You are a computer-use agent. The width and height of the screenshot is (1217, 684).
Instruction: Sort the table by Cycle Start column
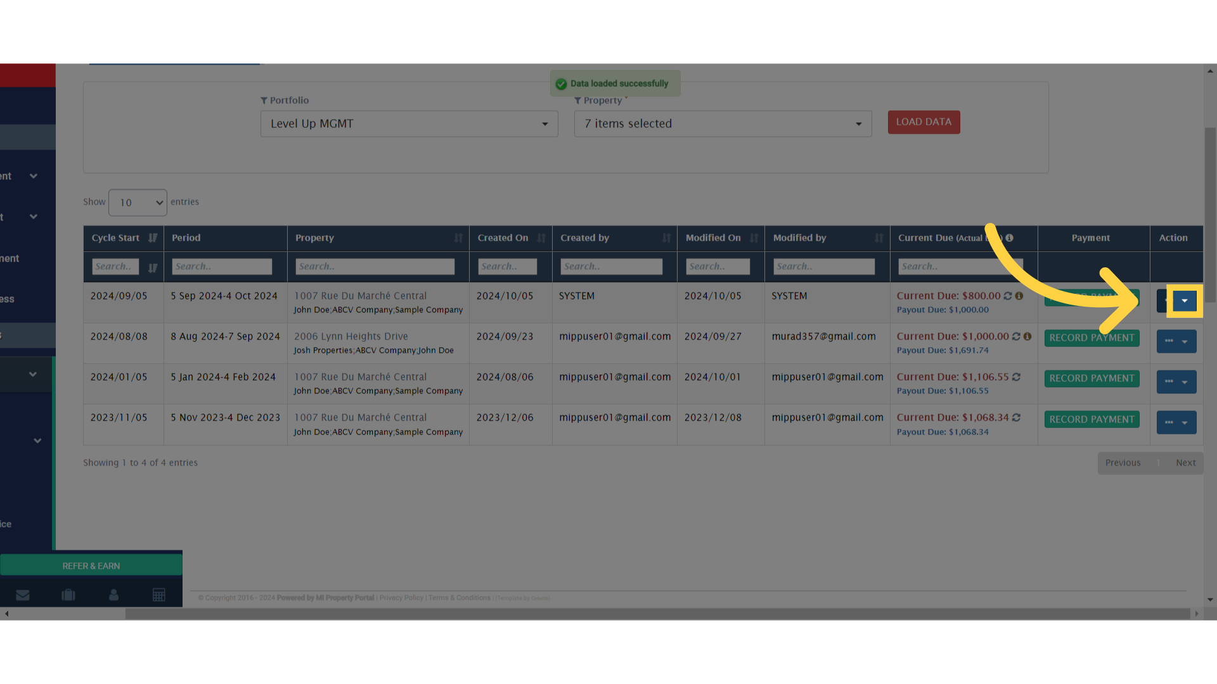pyautogui.click(x=152, y=237)
